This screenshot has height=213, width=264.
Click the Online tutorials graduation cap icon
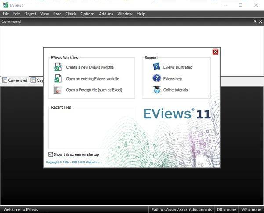[156, 89]
